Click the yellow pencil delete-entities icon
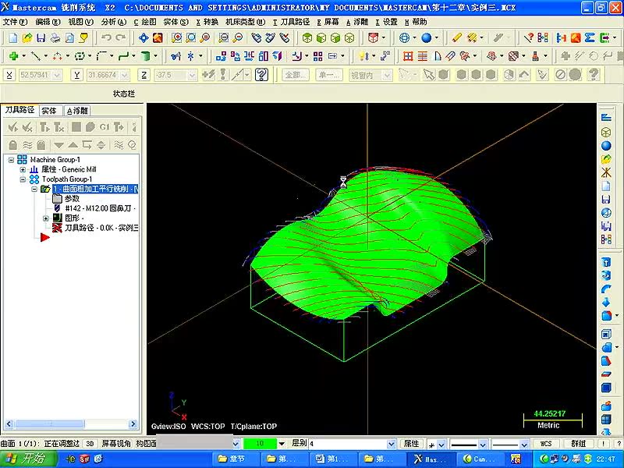The image size is (624, 468). coord(456,38)
